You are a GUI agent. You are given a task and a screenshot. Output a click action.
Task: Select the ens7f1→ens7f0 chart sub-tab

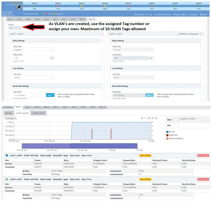pyautogui.click(x=22, y=113)
